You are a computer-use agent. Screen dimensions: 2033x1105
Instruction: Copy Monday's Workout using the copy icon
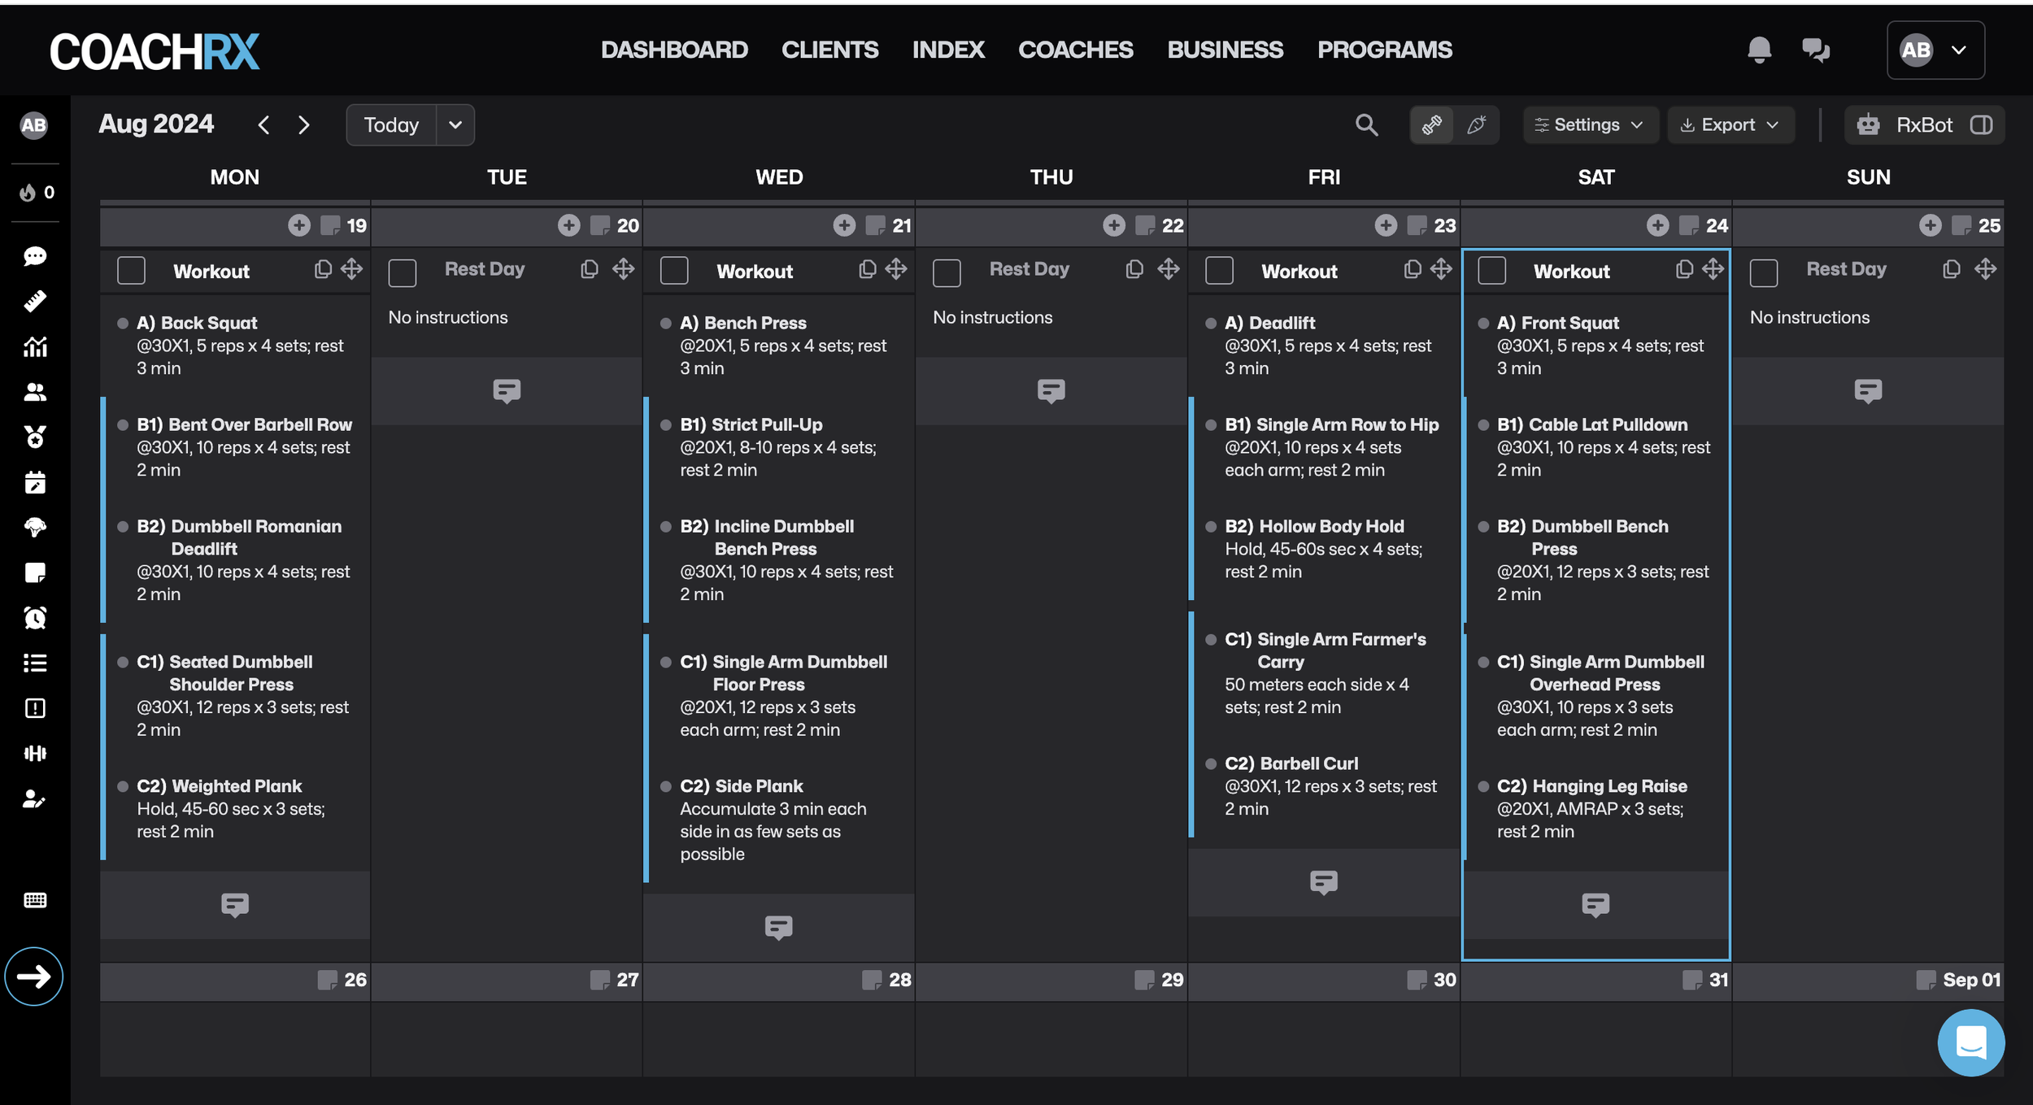(323, 269)
